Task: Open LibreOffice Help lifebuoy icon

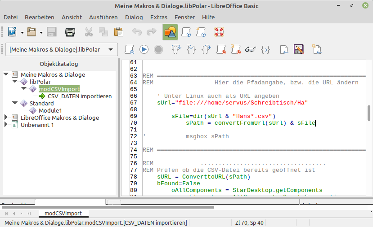Action: click(219, 32)
